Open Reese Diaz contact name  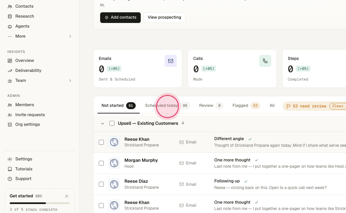pyautogui.click(x=136, y=181)
